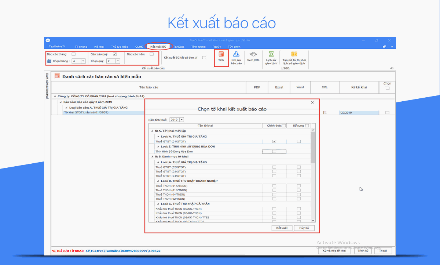This screenshot has width=440, height=265.
Task: Click calendar icon beside Chọn tháng
Action: (x=49, y=61)
